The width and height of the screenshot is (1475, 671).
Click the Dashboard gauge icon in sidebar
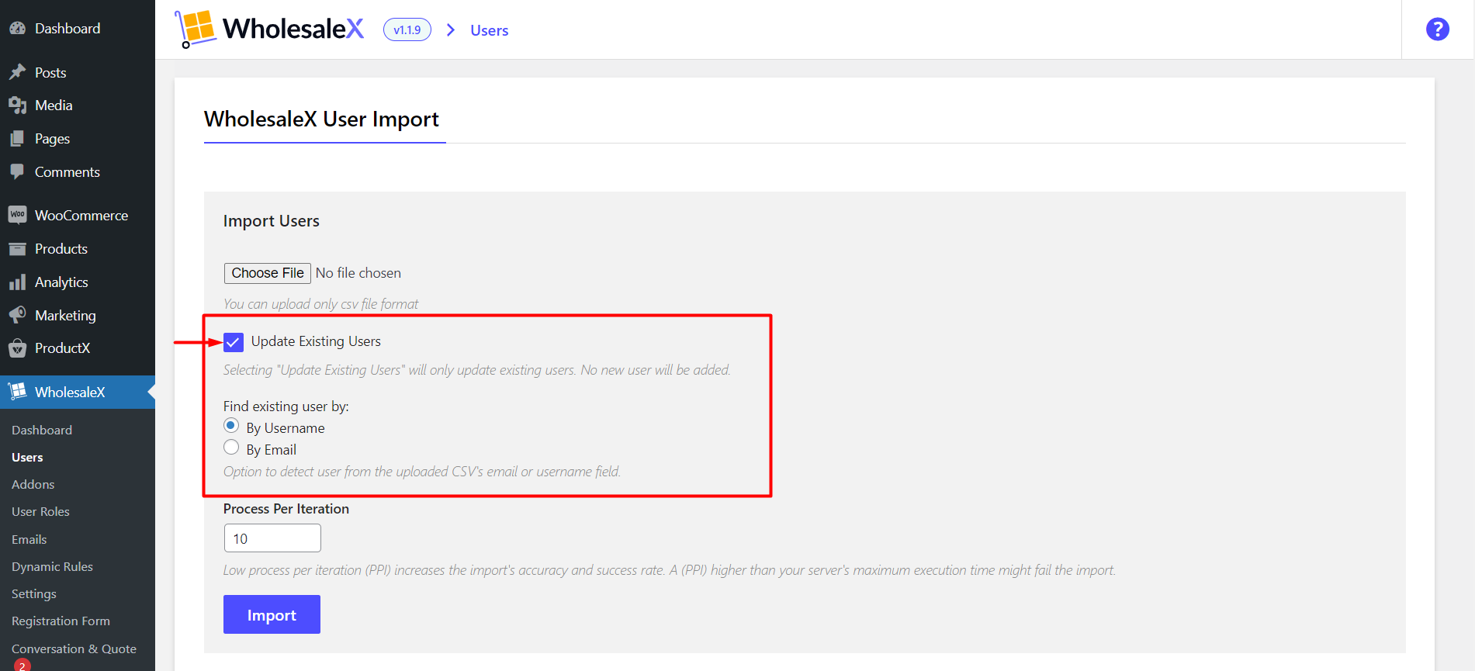point(17,29)
